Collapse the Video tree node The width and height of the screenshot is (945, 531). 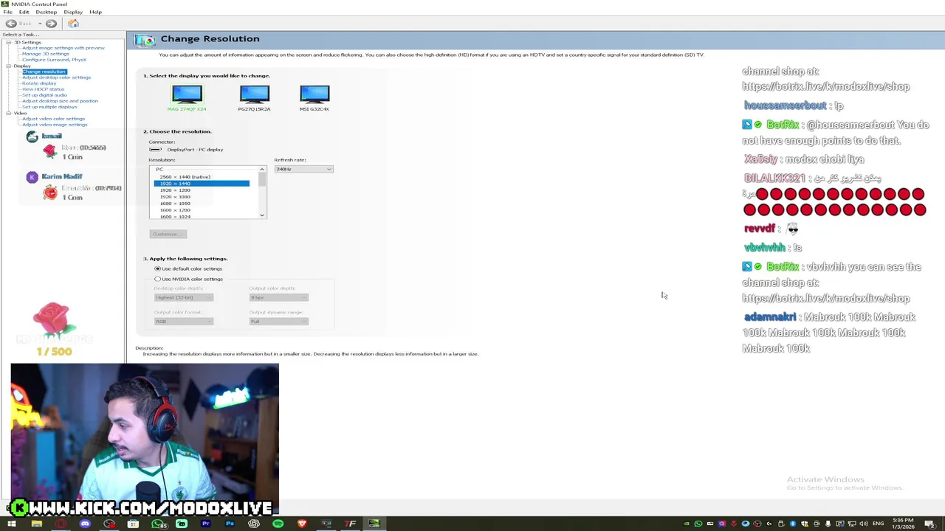[x=8, y=113]
